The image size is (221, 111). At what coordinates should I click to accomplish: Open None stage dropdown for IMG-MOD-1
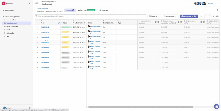tap(64, 67)
